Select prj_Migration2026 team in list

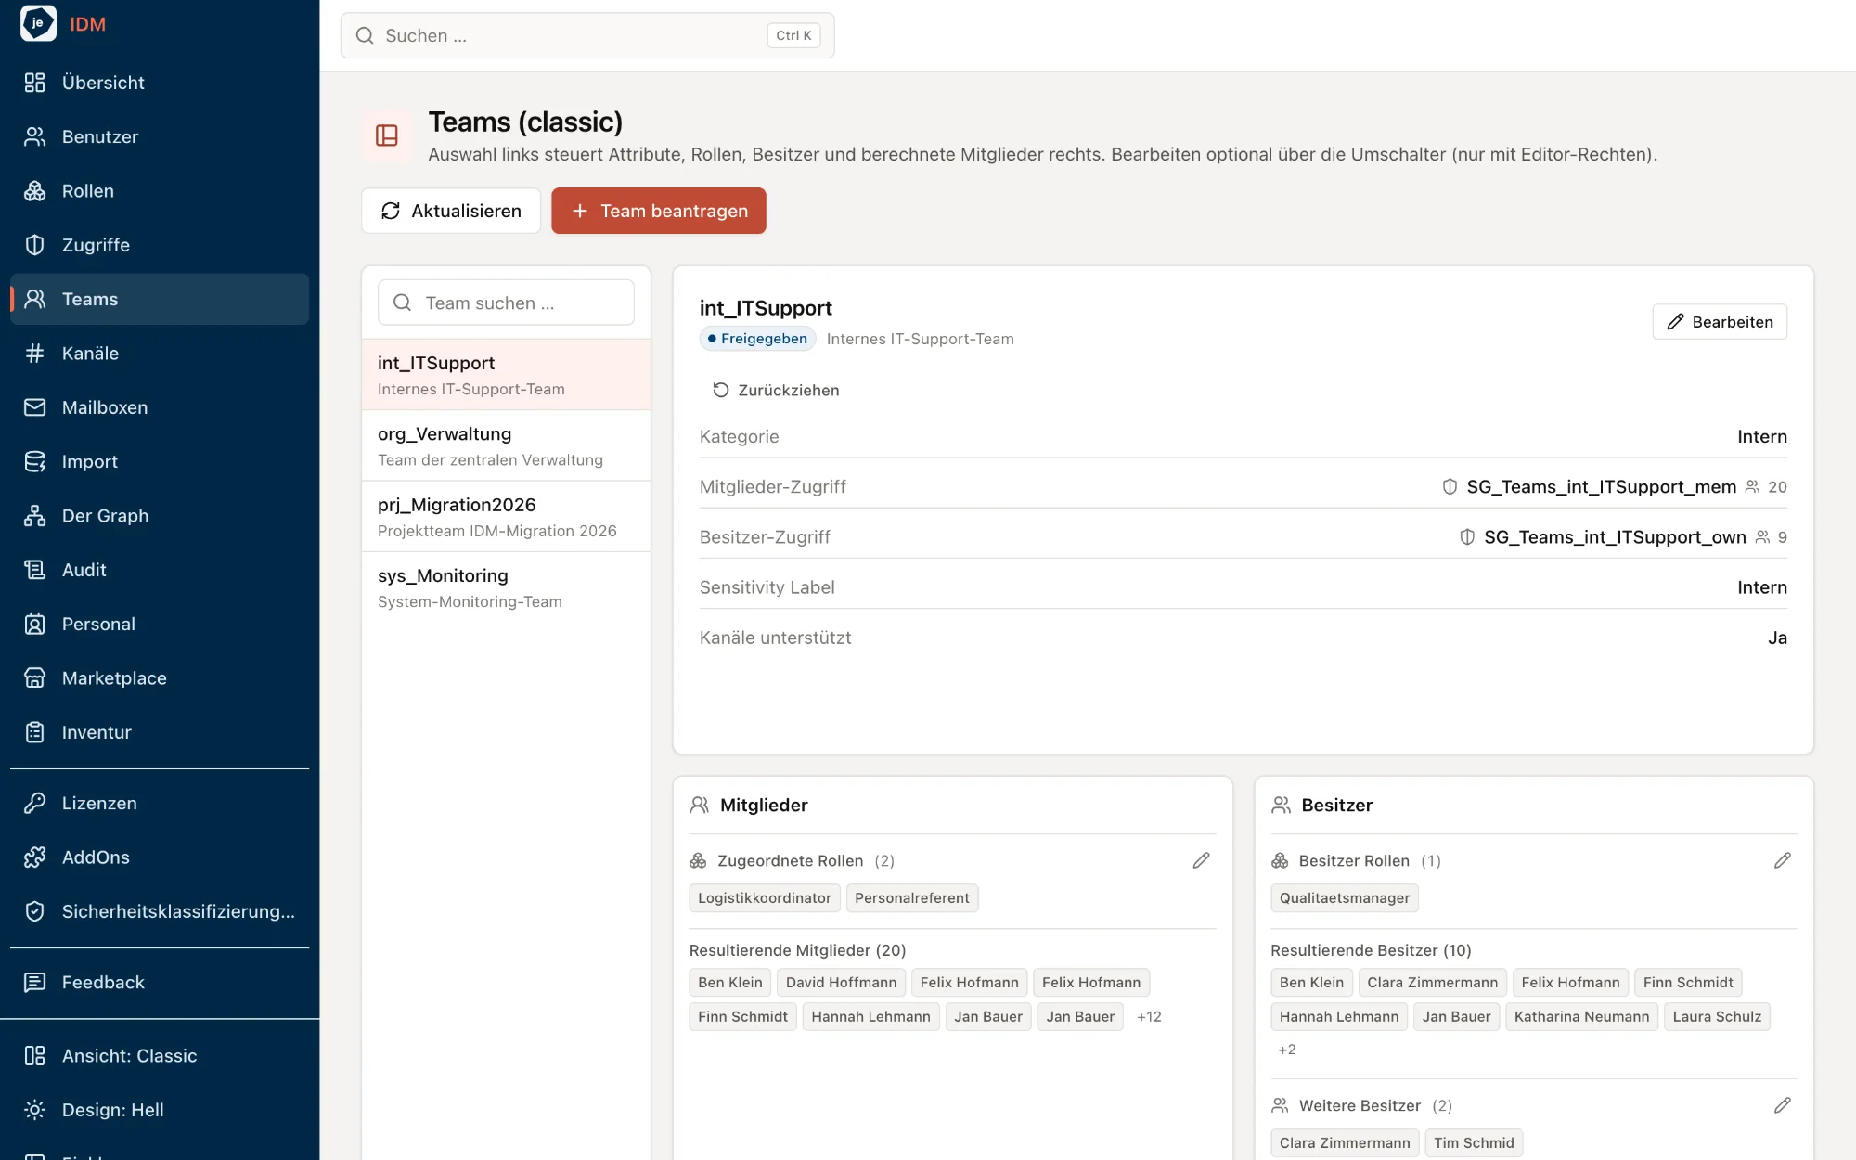click(x=506, y=517)
